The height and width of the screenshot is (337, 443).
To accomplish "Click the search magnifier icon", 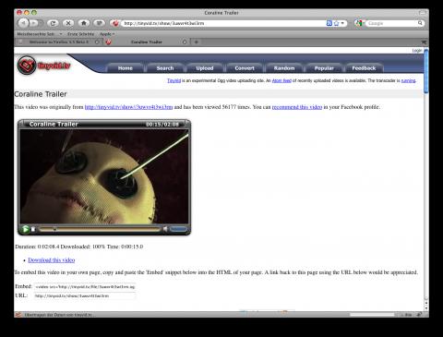I will point(420,23).
